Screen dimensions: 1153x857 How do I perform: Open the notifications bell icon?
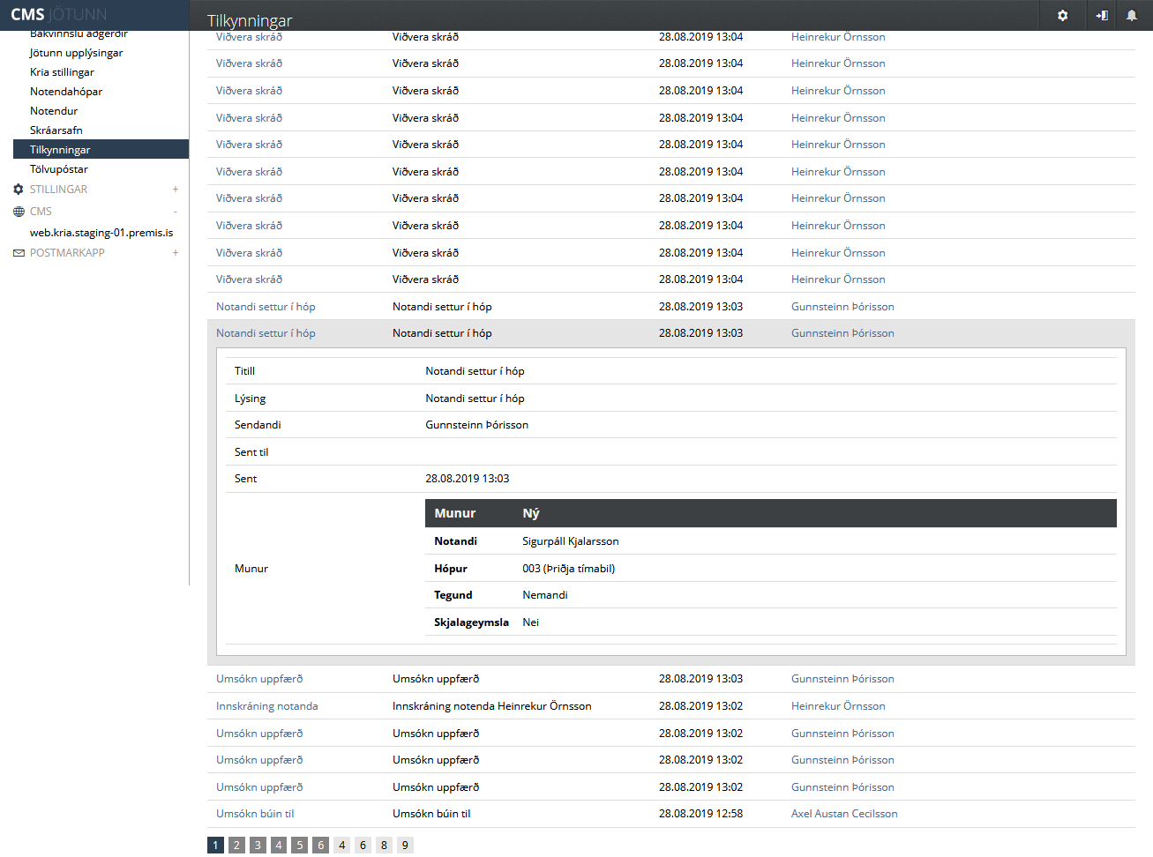[x=1131, y=15]
